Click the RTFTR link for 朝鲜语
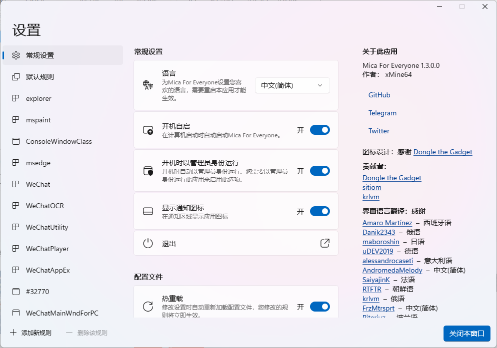The height and width of the screenshot is (348, 497). click(x=372, y=290)
